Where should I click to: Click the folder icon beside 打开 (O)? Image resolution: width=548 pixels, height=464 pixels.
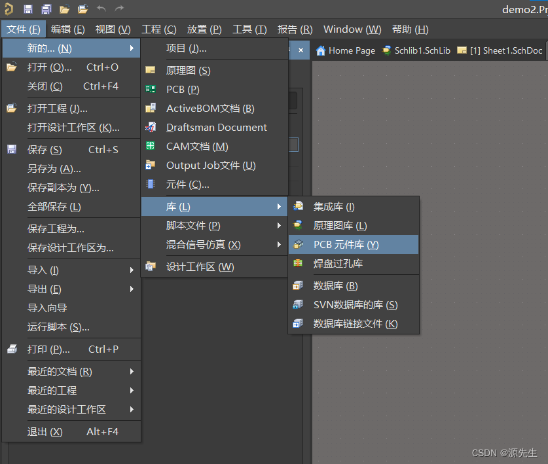pos(12,66)
